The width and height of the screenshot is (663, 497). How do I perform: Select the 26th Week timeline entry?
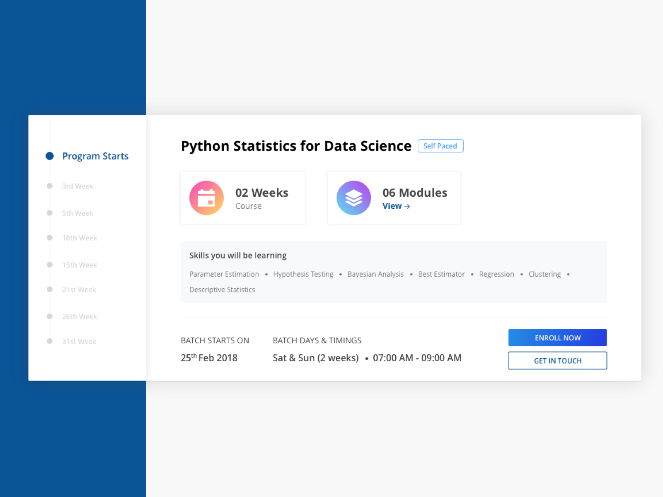click(80, 316)
